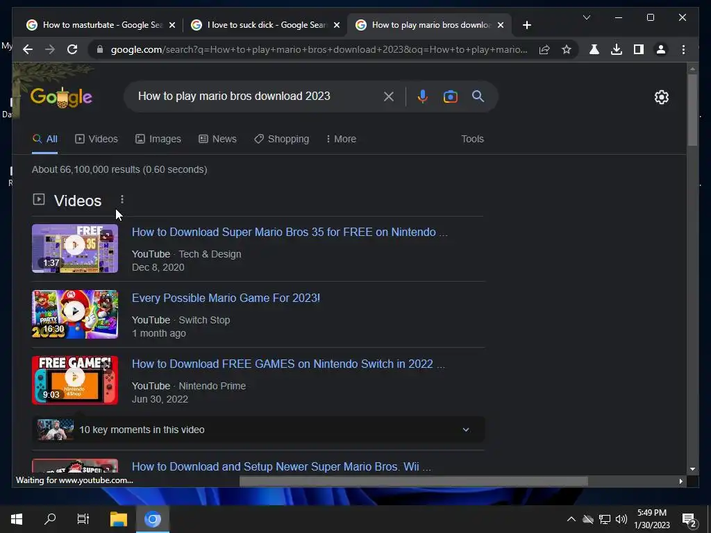The height and width of the screenshot is (533, 711).
Task: Open Chrome three-dot menu
Action: click(x=683, y=49)
